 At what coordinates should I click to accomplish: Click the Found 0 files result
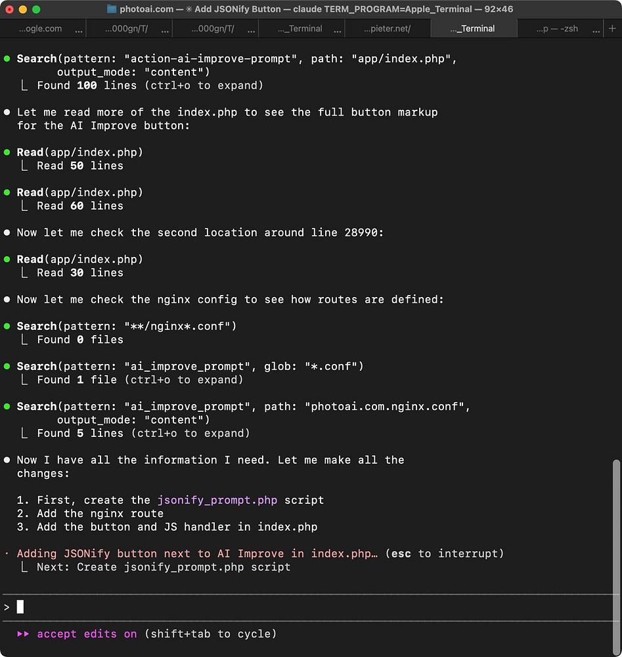tap(80, 340)
